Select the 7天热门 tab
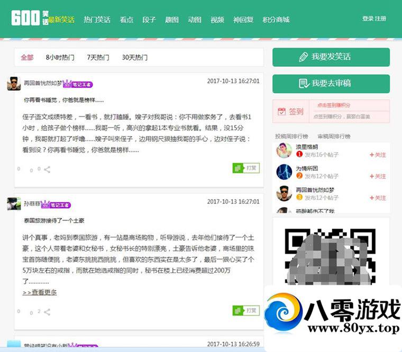The width and height of the screenshot is (402, 352). [x=98, y=57]
